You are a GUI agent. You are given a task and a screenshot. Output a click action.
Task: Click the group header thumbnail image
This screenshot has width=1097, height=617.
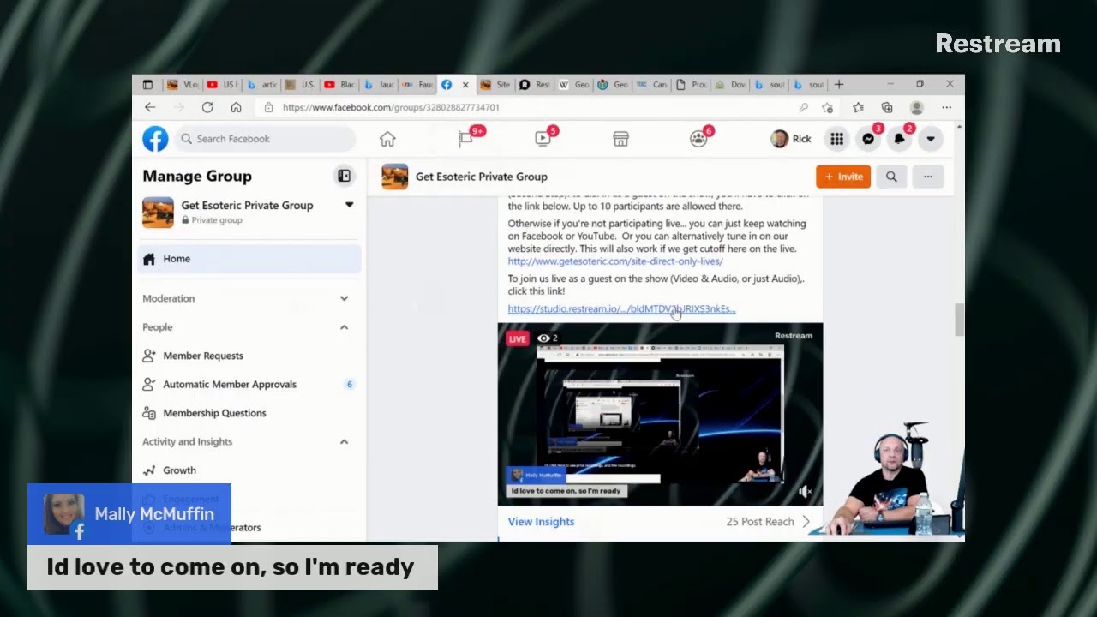point(394,177)
